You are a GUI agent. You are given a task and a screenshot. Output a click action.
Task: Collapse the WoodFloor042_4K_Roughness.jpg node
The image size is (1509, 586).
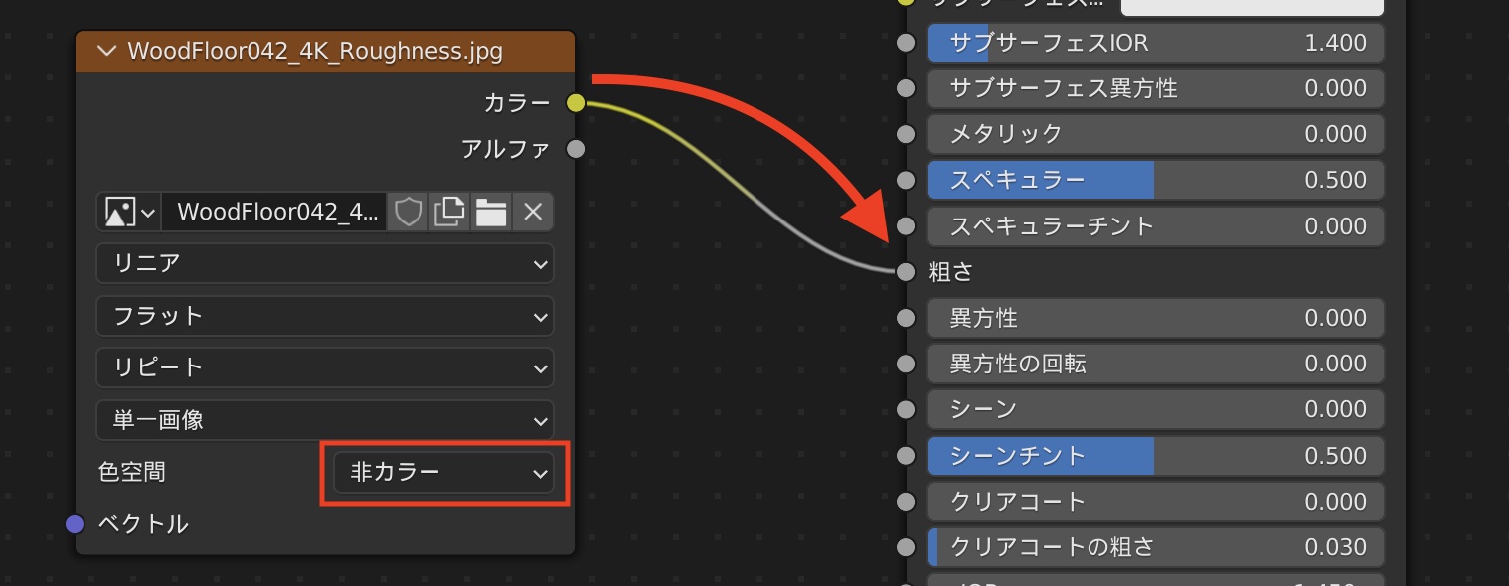coord(106,51)
